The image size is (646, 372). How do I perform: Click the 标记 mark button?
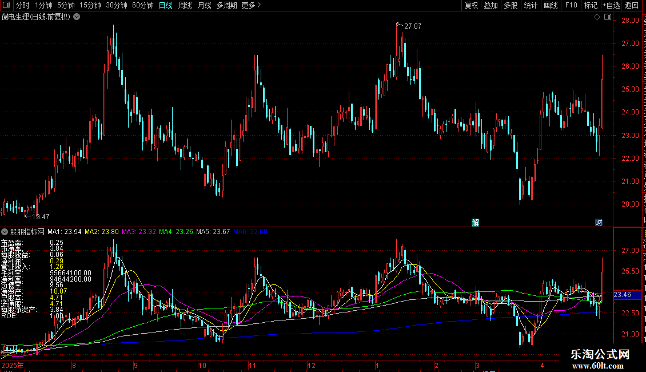pos(591,5)
